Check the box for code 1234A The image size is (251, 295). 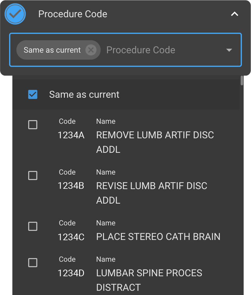[33, 125]
